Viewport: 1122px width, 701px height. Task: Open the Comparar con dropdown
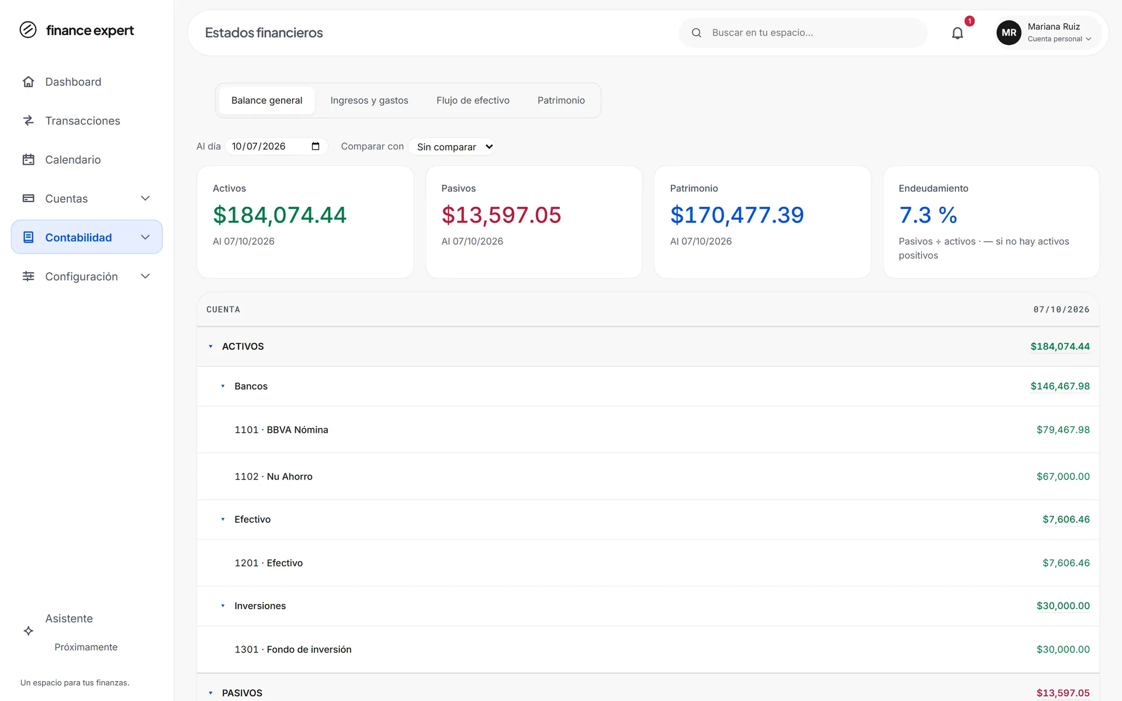(452, 147)
